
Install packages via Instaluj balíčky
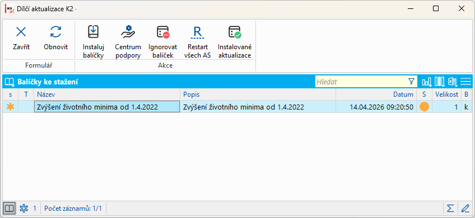[x=94, y=32]
